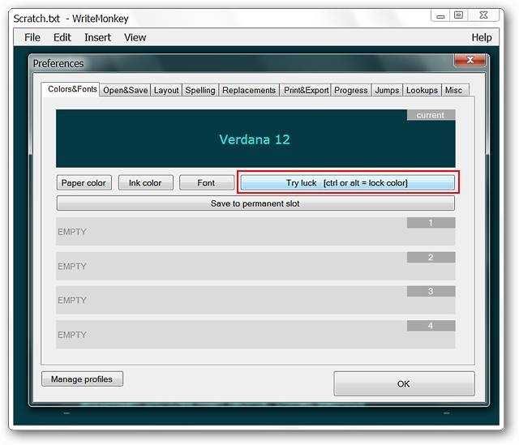Select the Spelling tab
Viewport: 519px width, 445px height.
coord(200,90)
